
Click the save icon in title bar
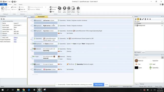coord(4,2)
